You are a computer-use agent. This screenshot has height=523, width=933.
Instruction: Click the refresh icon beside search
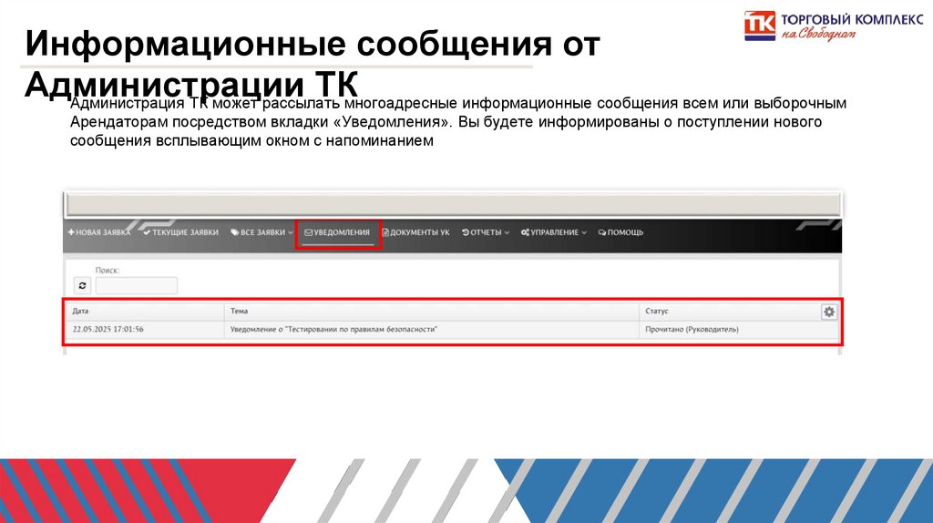point(82,285)
